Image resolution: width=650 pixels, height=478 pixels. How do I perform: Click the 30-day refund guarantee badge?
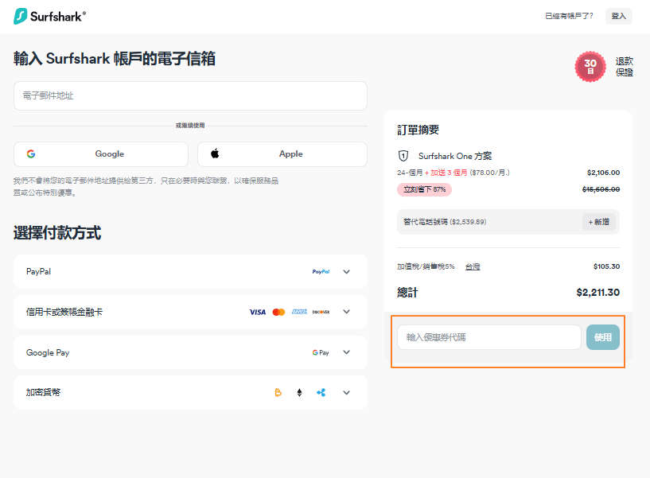tap(590, 66)
